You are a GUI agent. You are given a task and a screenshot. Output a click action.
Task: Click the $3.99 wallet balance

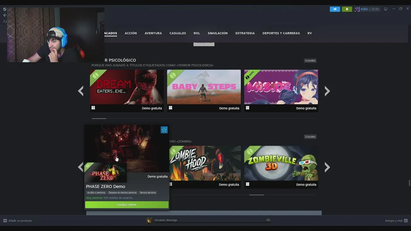point(375,9)
